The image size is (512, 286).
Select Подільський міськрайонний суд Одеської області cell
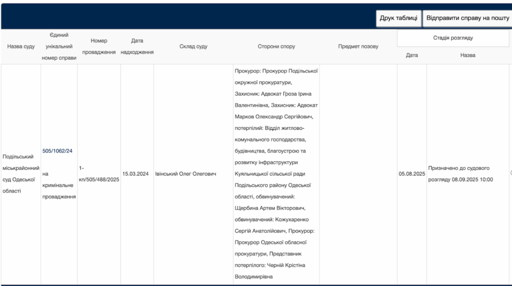[x=21, y=174]
